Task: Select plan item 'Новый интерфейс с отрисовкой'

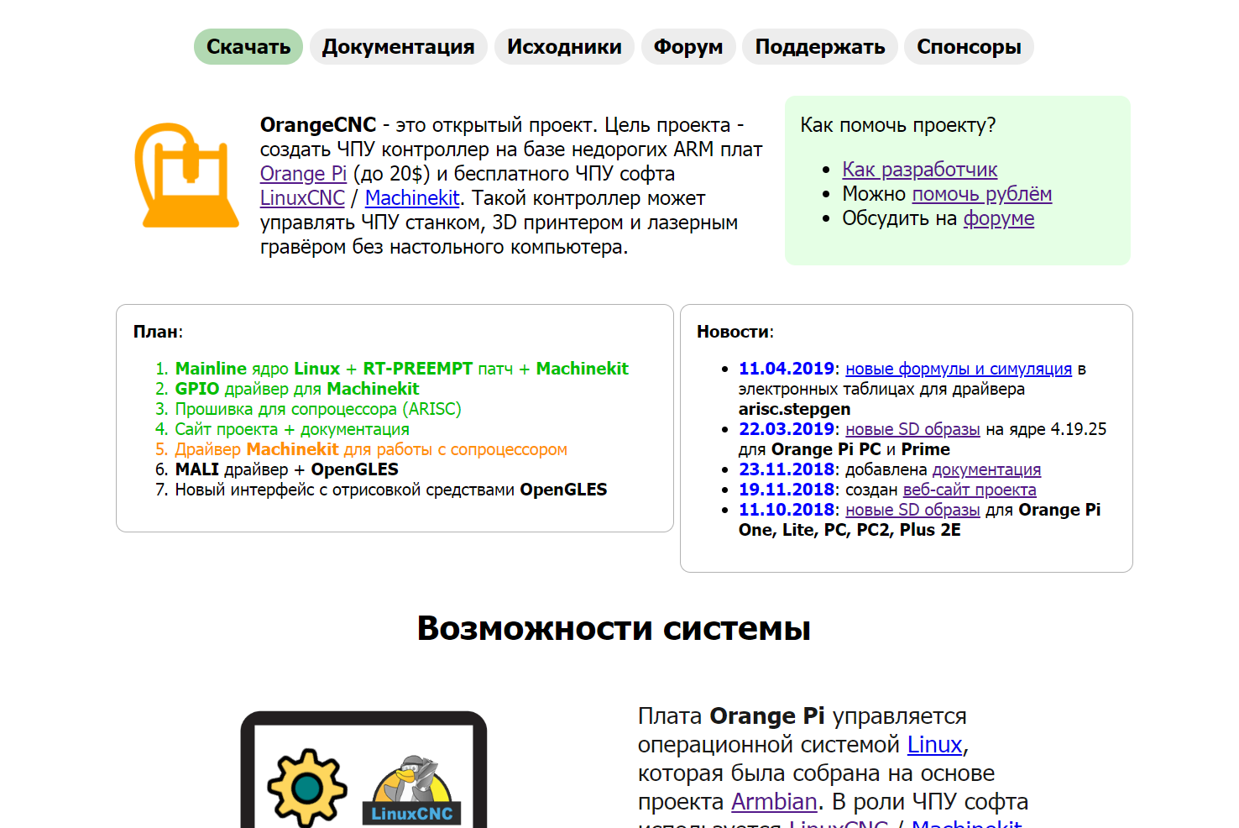Action: point(391,490)
